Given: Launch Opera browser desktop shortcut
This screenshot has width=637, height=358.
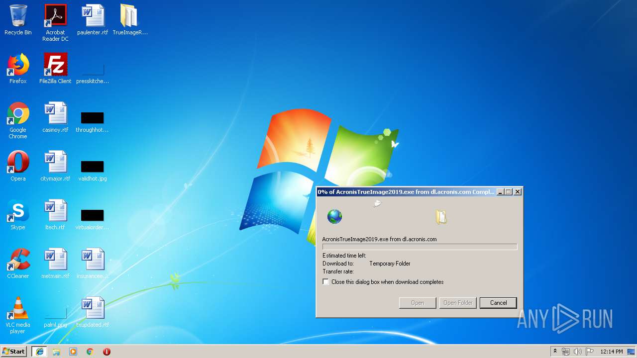Looking at the screenshot, I should [18, 167].
